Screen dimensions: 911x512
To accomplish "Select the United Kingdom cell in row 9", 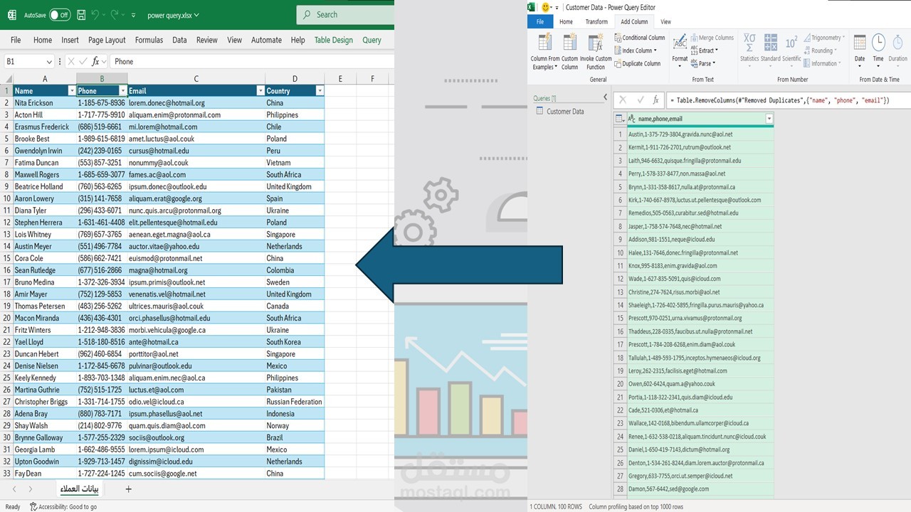I will pos(295,186).
